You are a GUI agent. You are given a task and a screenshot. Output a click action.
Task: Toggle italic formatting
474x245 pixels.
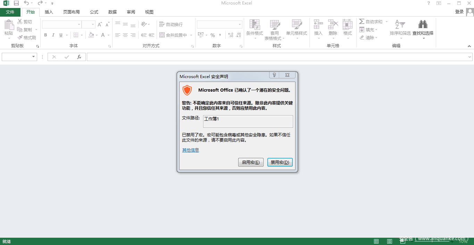tap(53, 35)
